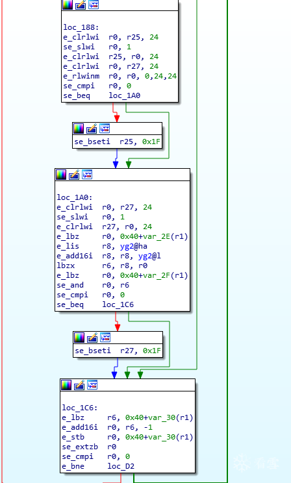Select line e_clrlwi r27, r0, 24
The width and height of the screenshot is (291, 483).
pos(105,227)
